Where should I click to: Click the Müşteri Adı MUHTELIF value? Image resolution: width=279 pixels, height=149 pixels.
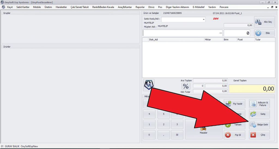163,26
